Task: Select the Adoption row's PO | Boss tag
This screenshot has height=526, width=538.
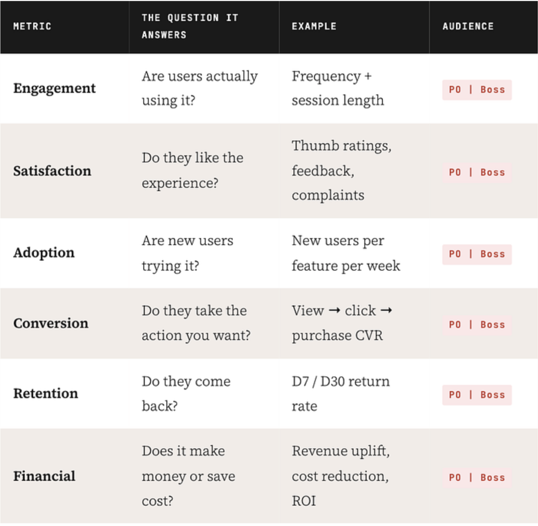Action: [477, 254]
